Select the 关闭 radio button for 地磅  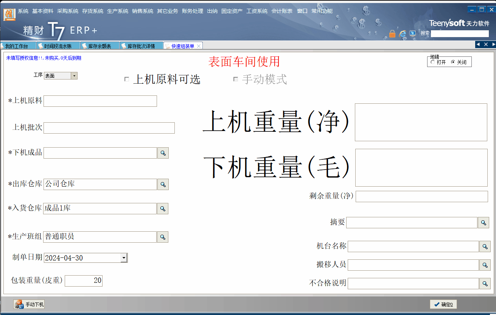[x=453, y=62]
